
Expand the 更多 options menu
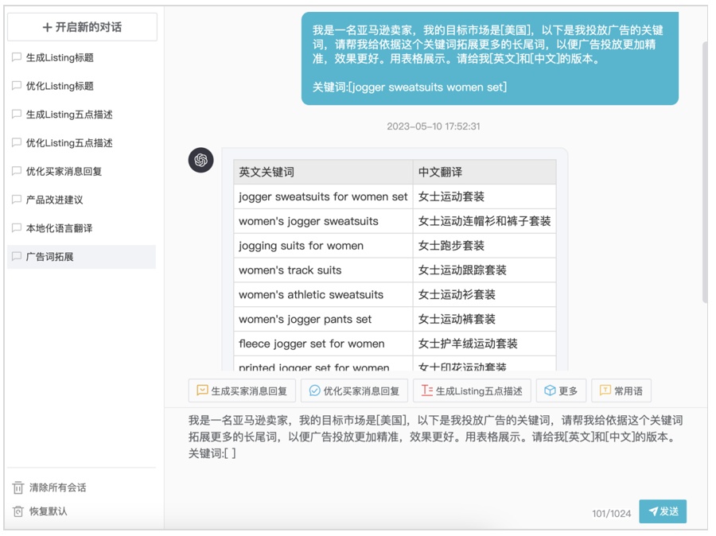561,390
